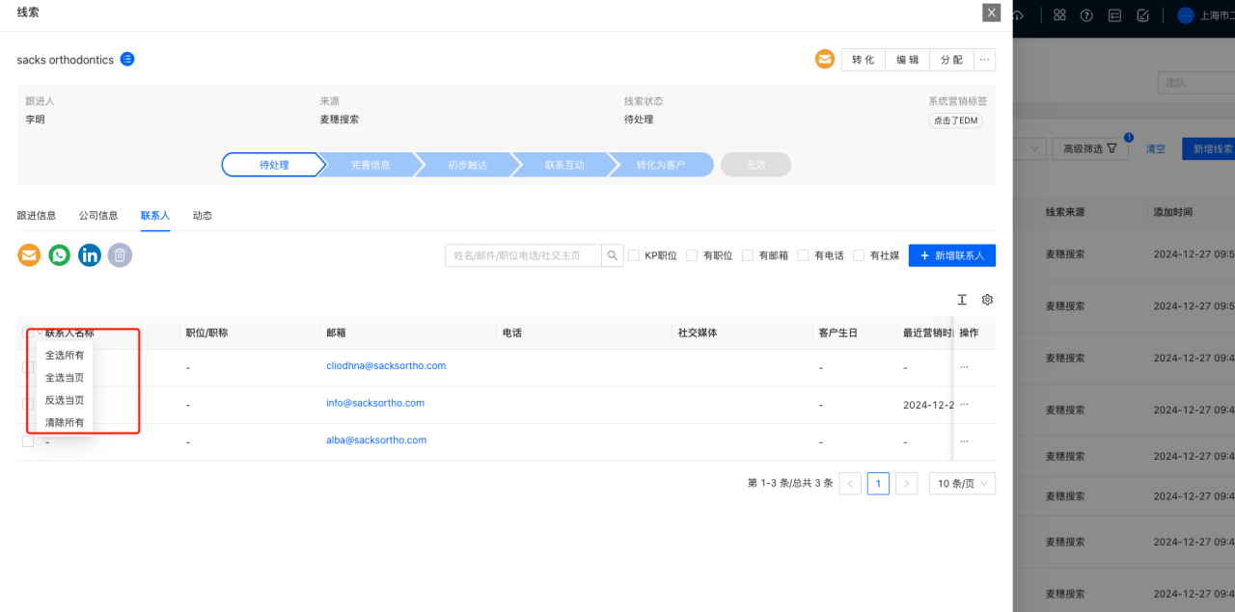Click the 转化 button
Image resolution: width=1235 pixels, height=612 pixels.
click(x=864, y=60)
